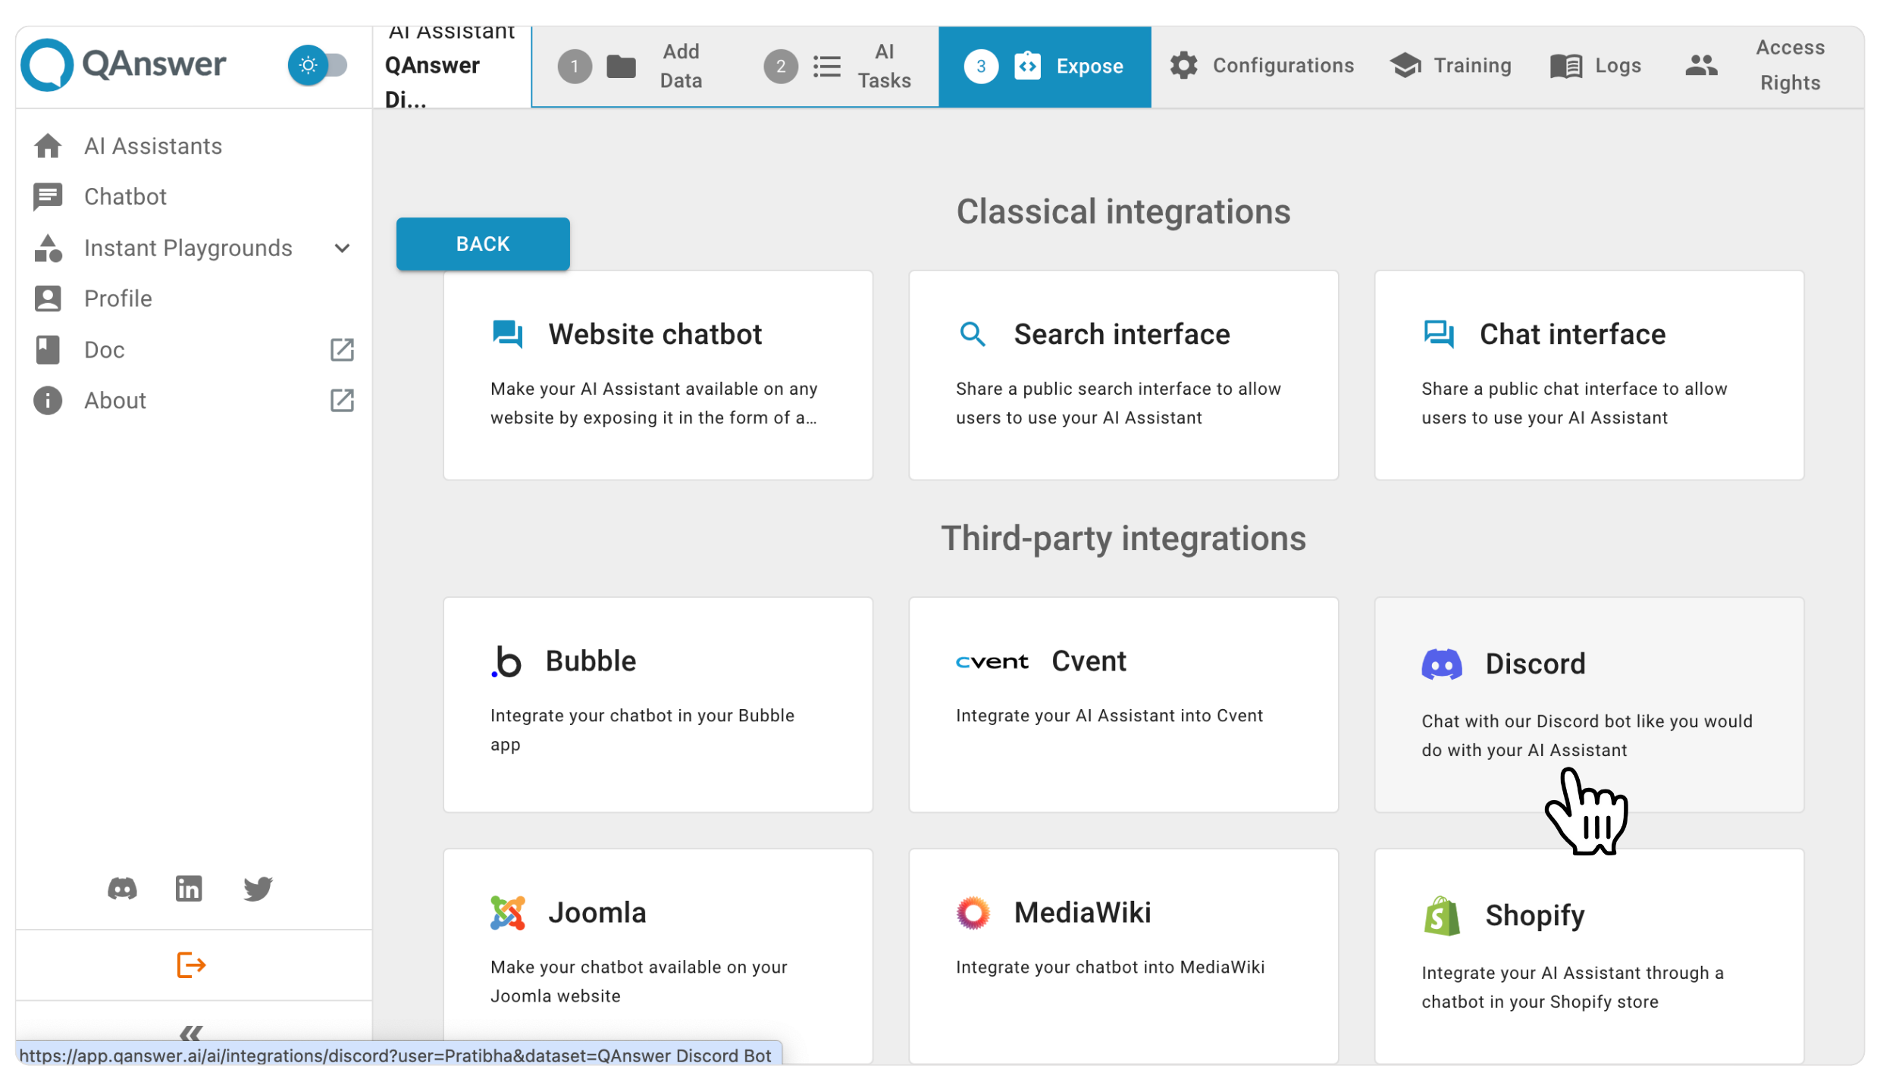
Task: Click the Expose code icon
Action: (x=1027, y=67)
